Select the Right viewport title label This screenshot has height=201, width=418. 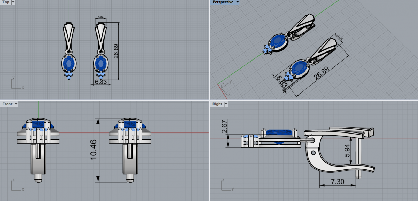coord(217,104)
